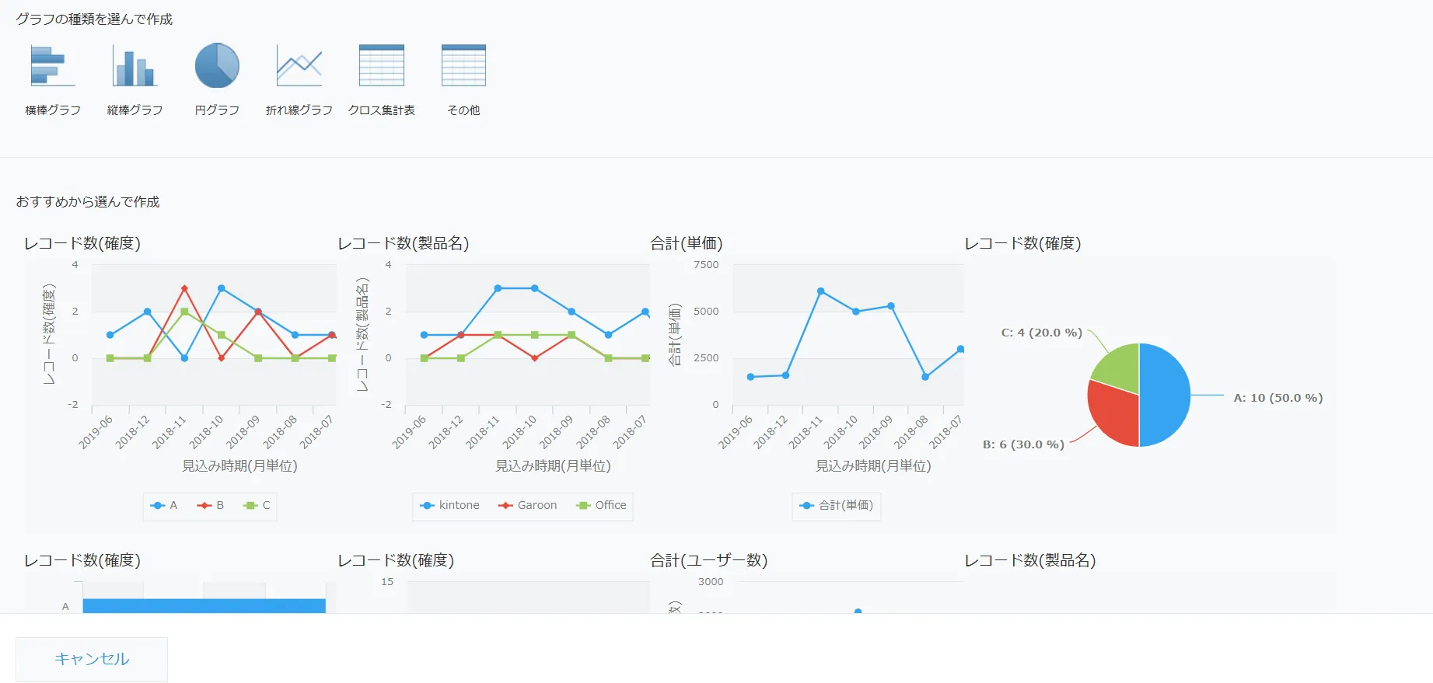This screenshot has height=683, width=1433.
Task: Click the bottom-right レコード数(製品名) chart title
Action: [1030, 560]
